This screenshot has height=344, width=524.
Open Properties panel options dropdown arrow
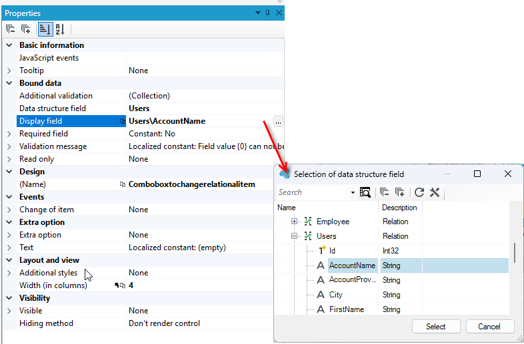257,13
